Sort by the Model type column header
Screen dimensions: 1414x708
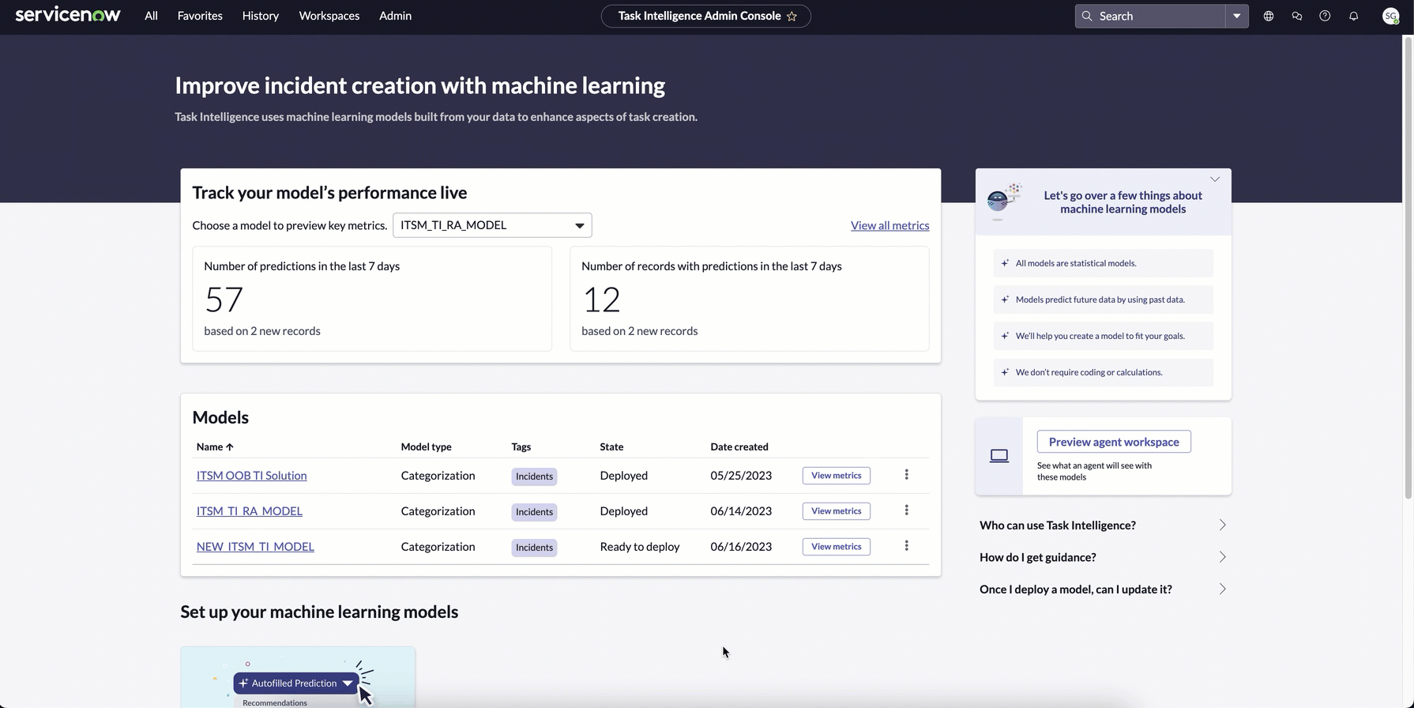[427, 447]
